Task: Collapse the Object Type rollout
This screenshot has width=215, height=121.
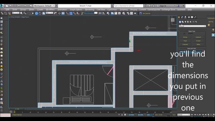Action: tap(192, 31)
